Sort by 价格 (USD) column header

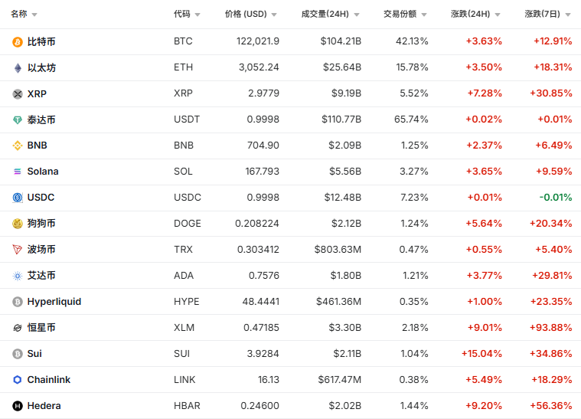pyautogui.click(x=246, y=14)
